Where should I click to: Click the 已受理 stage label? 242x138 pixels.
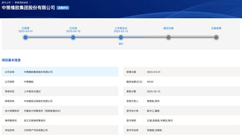[25, 28]
